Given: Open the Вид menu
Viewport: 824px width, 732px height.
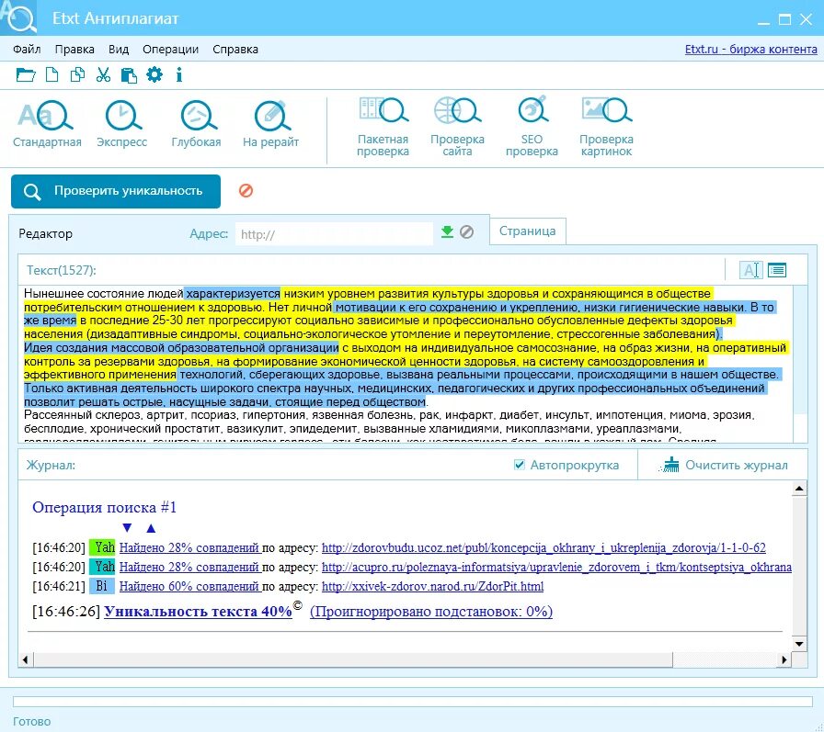Looking at the screenshot, I should tap(119, 50).
